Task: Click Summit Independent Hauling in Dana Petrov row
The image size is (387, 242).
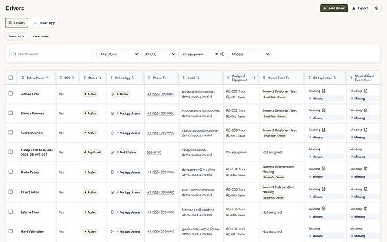Action: tap(278, 169)
